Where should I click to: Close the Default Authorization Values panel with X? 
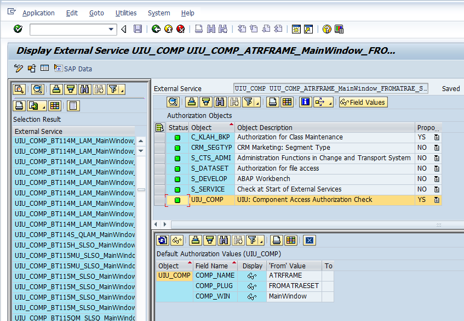pyautogui.click(x=310, y=240)
